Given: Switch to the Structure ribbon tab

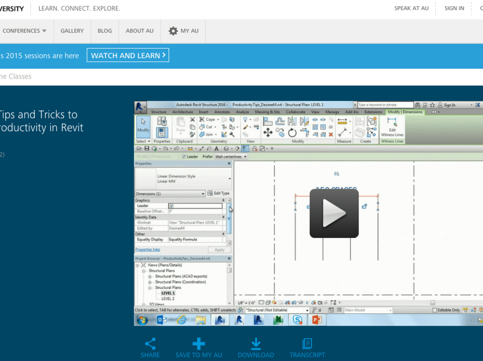Looking at the screenshot, I should click(159, 112).
